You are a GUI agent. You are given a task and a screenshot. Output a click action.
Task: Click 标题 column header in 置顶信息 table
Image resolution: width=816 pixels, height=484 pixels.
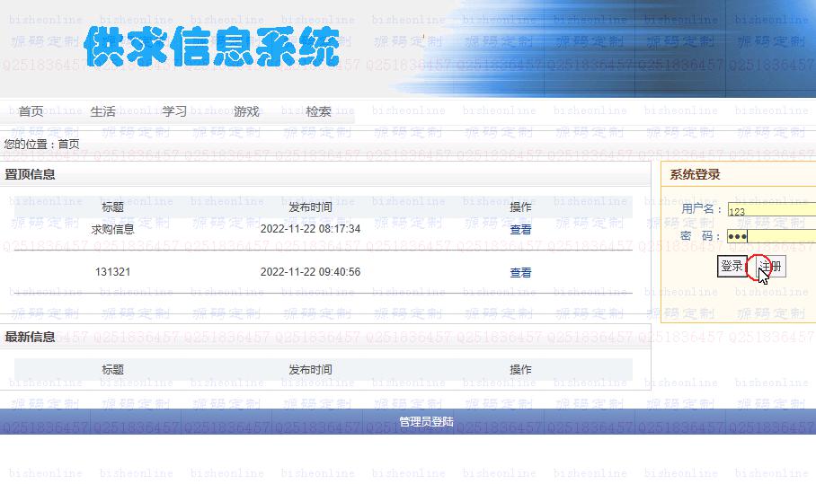point(113,207)
